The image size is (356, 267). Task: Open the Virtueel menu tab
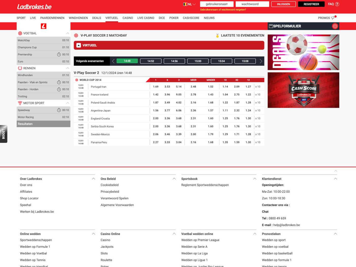click(112, 18)
